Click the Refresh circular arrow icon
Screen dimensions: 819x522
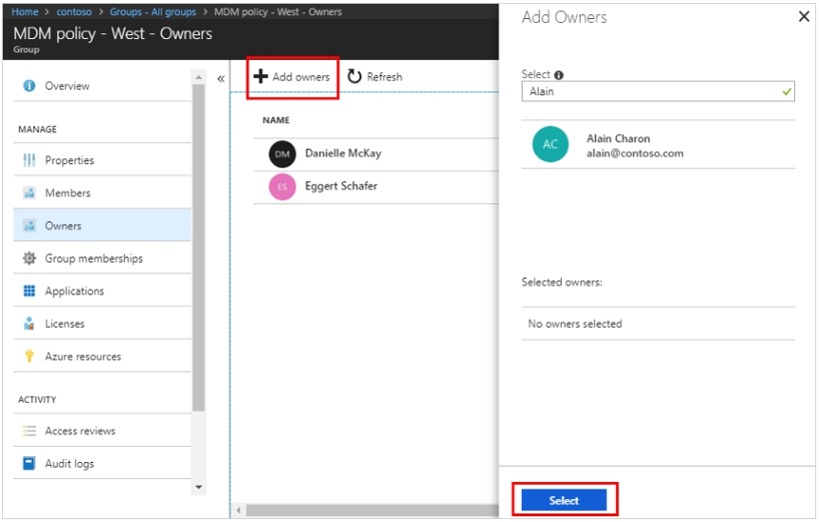[354, 77]
